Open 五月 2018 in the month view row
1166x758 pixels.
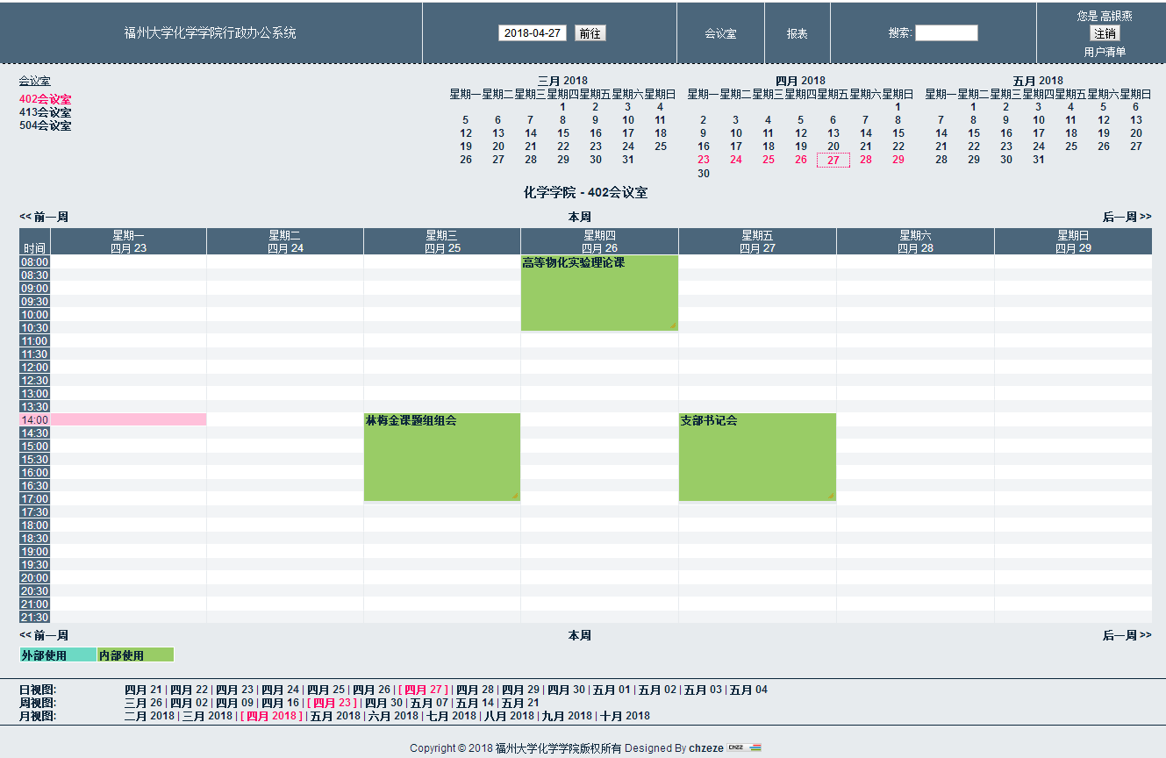point(333,716)
